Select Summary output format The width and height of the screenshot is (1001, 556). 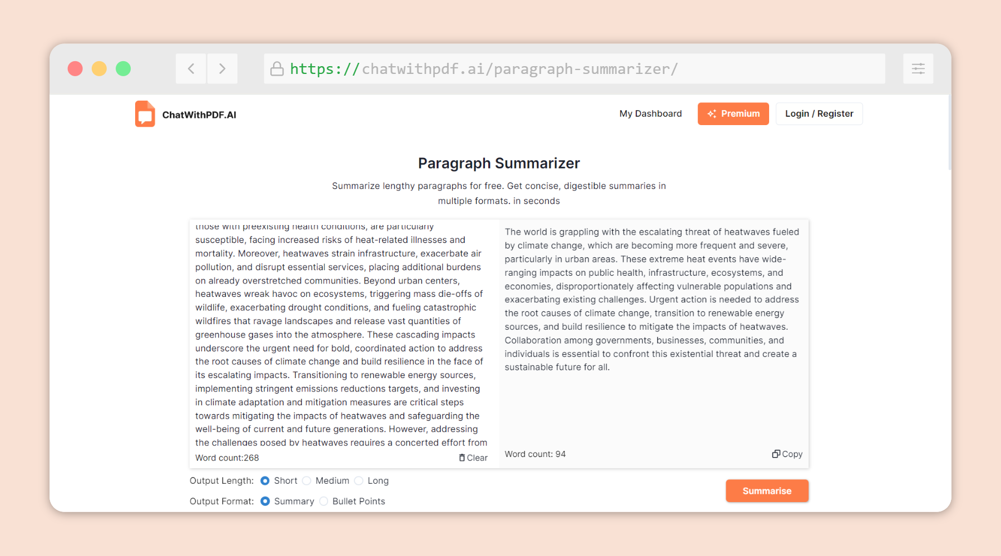tap(265, 501)
